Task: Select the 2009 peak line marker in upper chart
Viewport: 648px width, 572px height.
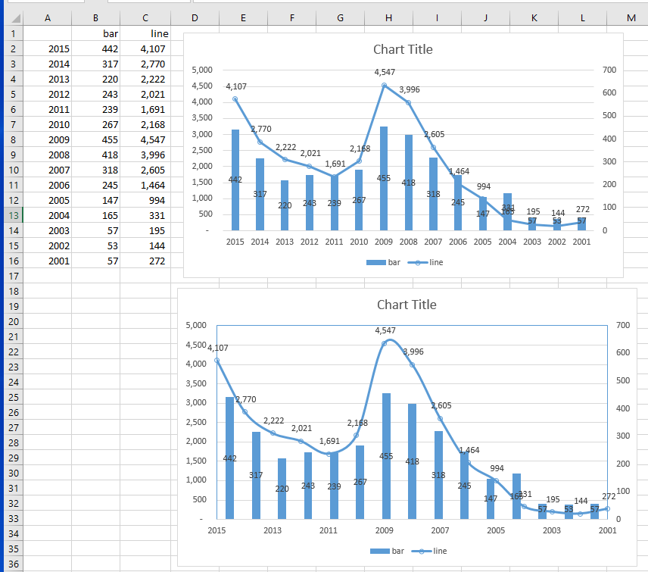Action: point(384,85)
